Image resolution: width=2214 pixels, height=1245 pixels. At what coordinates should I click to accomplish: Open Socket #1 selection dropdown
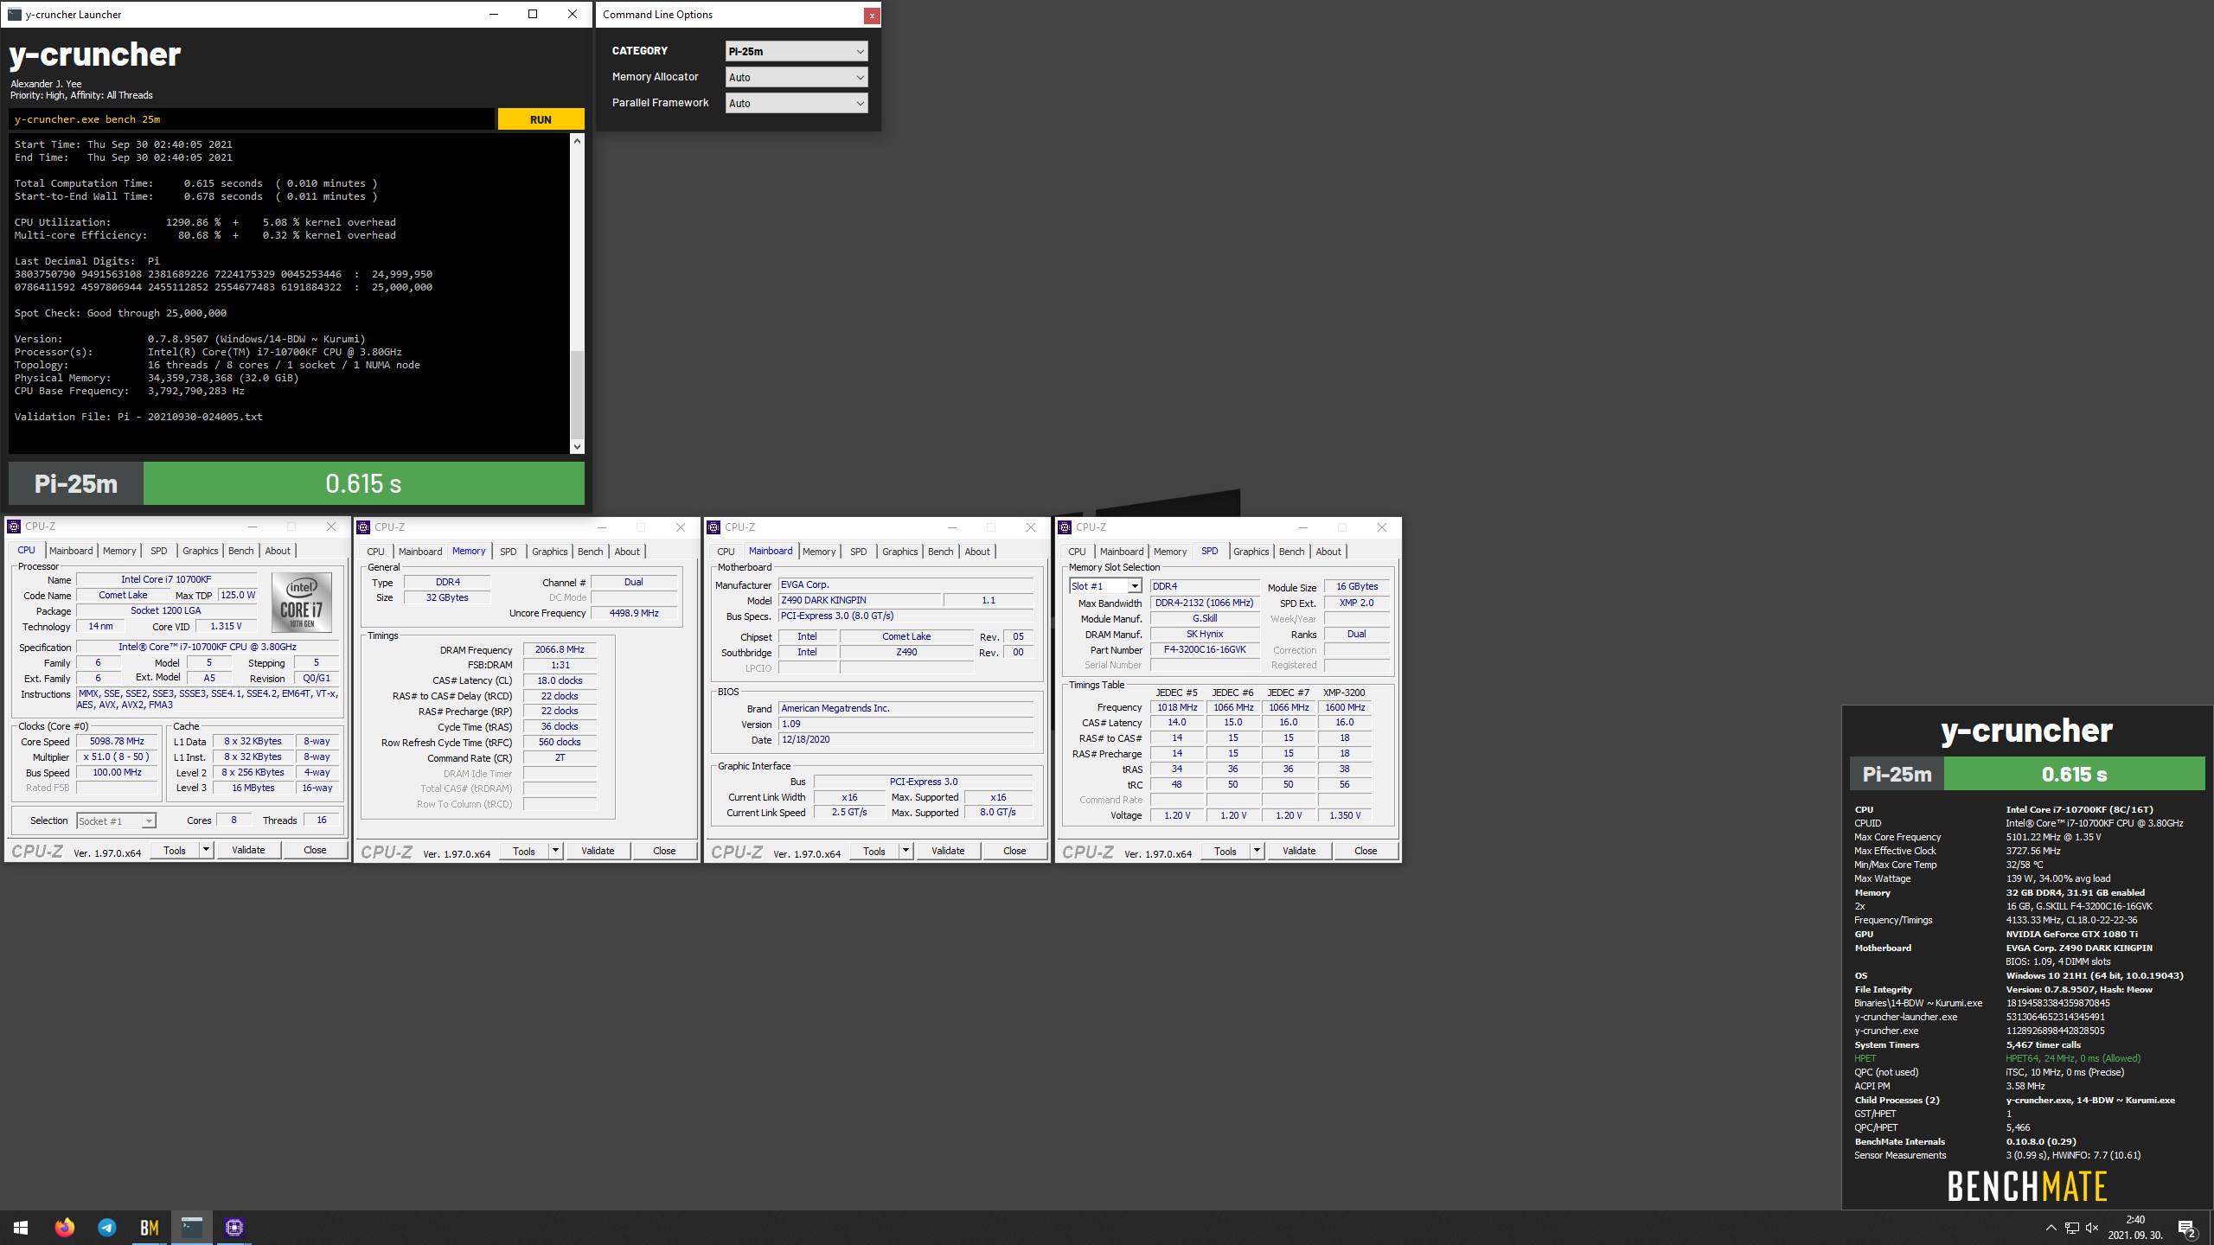(x=116, y=820)
